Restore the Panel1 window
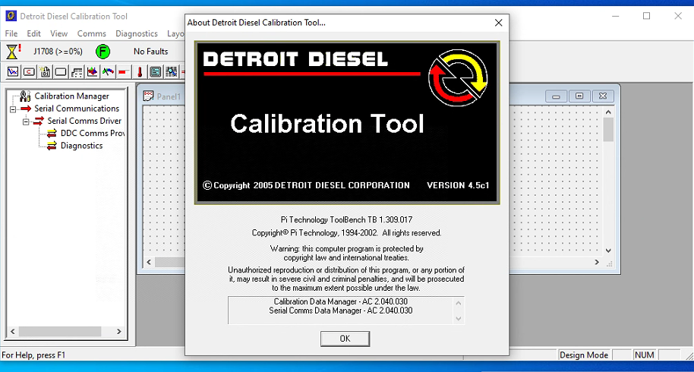694x372 pixels. [579, 96]
